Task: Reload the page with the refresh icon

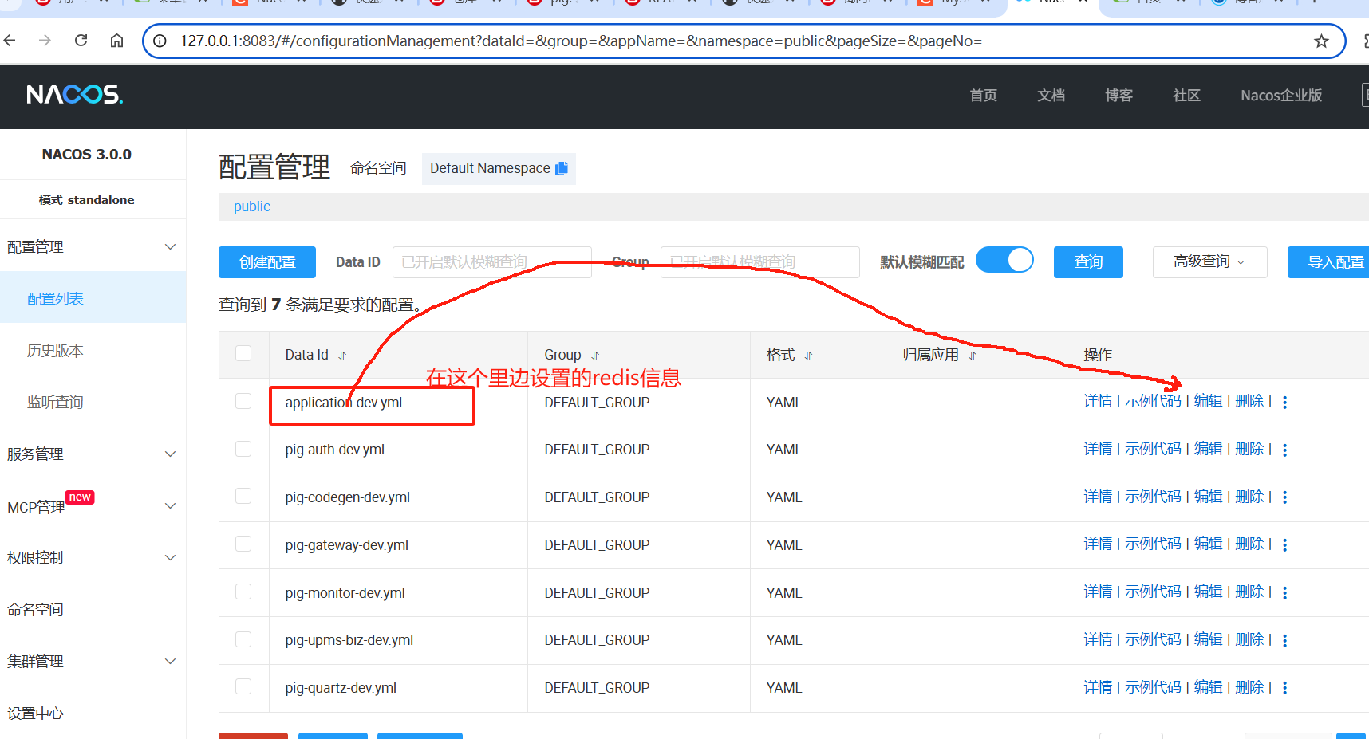Action: tap(81, 40)
